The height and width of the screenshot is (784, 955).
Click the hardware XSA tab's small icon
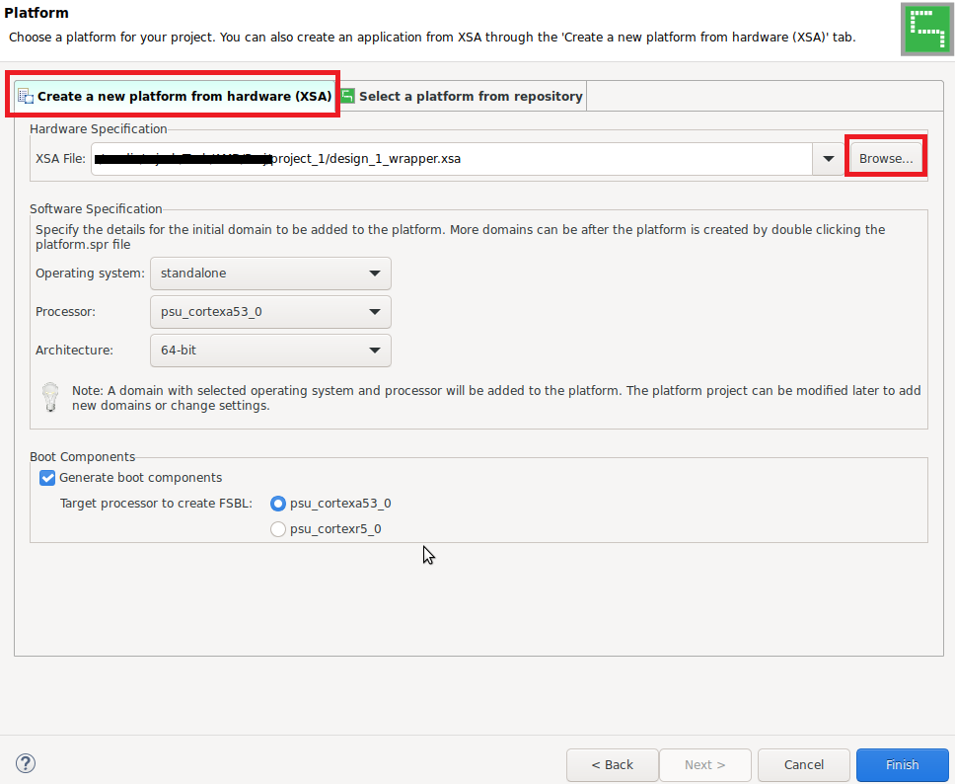(x=26, y=96)
